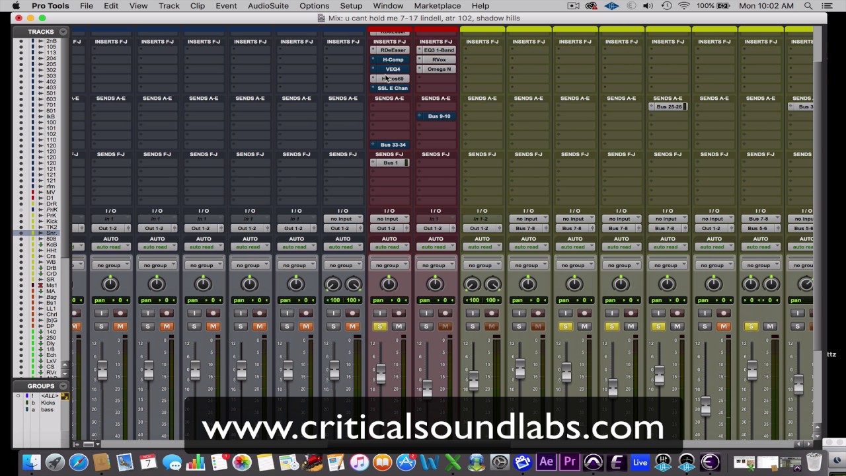This screenshot has height=476, width=846.
Task: Open the RDeEsser insert plugin
Action: tap(393, 50)
